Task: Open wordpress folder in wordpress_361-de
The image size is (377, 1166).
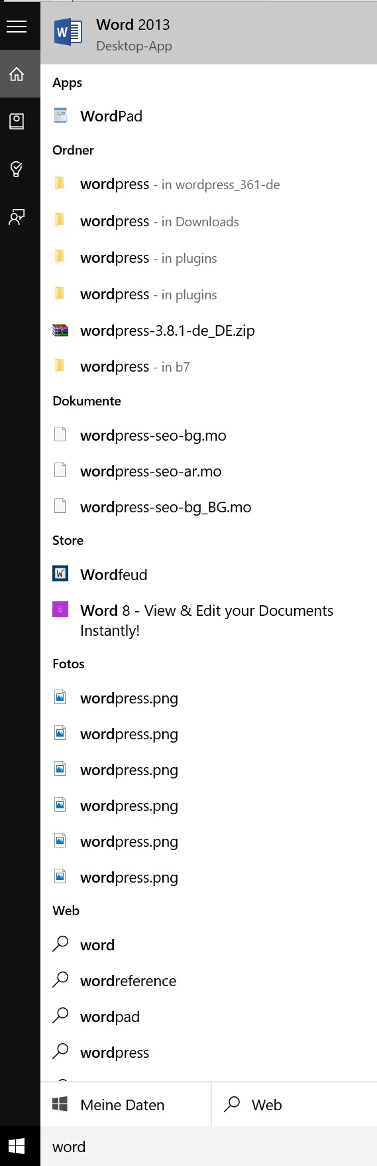Action: click(x=209, y=184)
